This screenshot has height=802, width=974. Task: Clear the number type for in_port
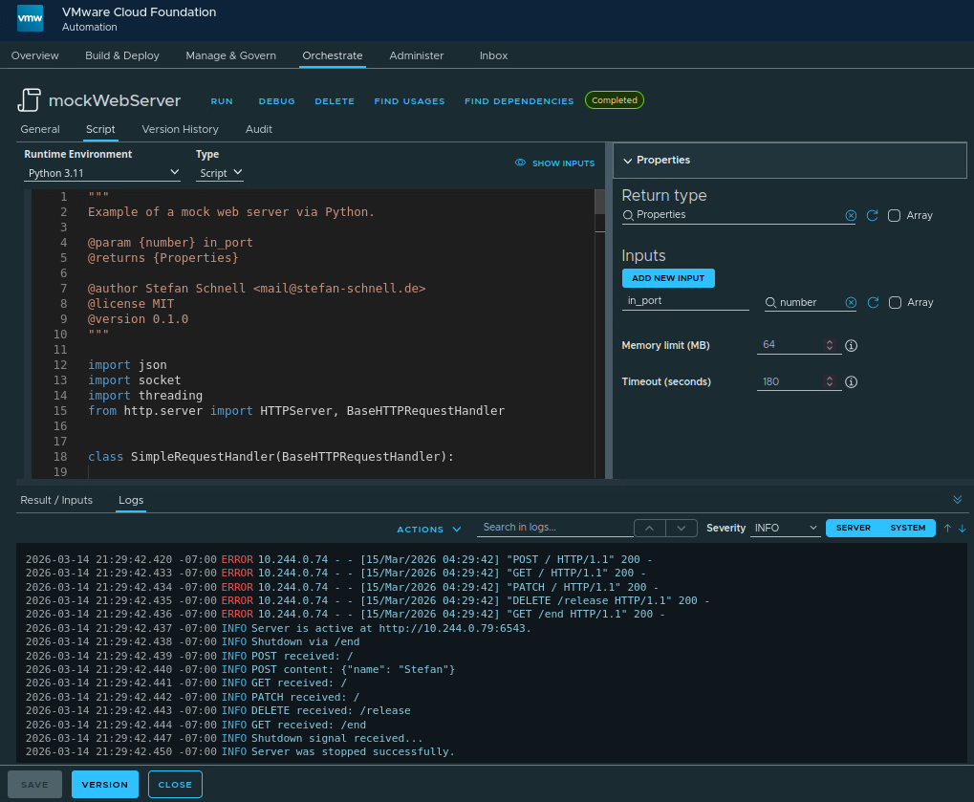click(851, 301)
